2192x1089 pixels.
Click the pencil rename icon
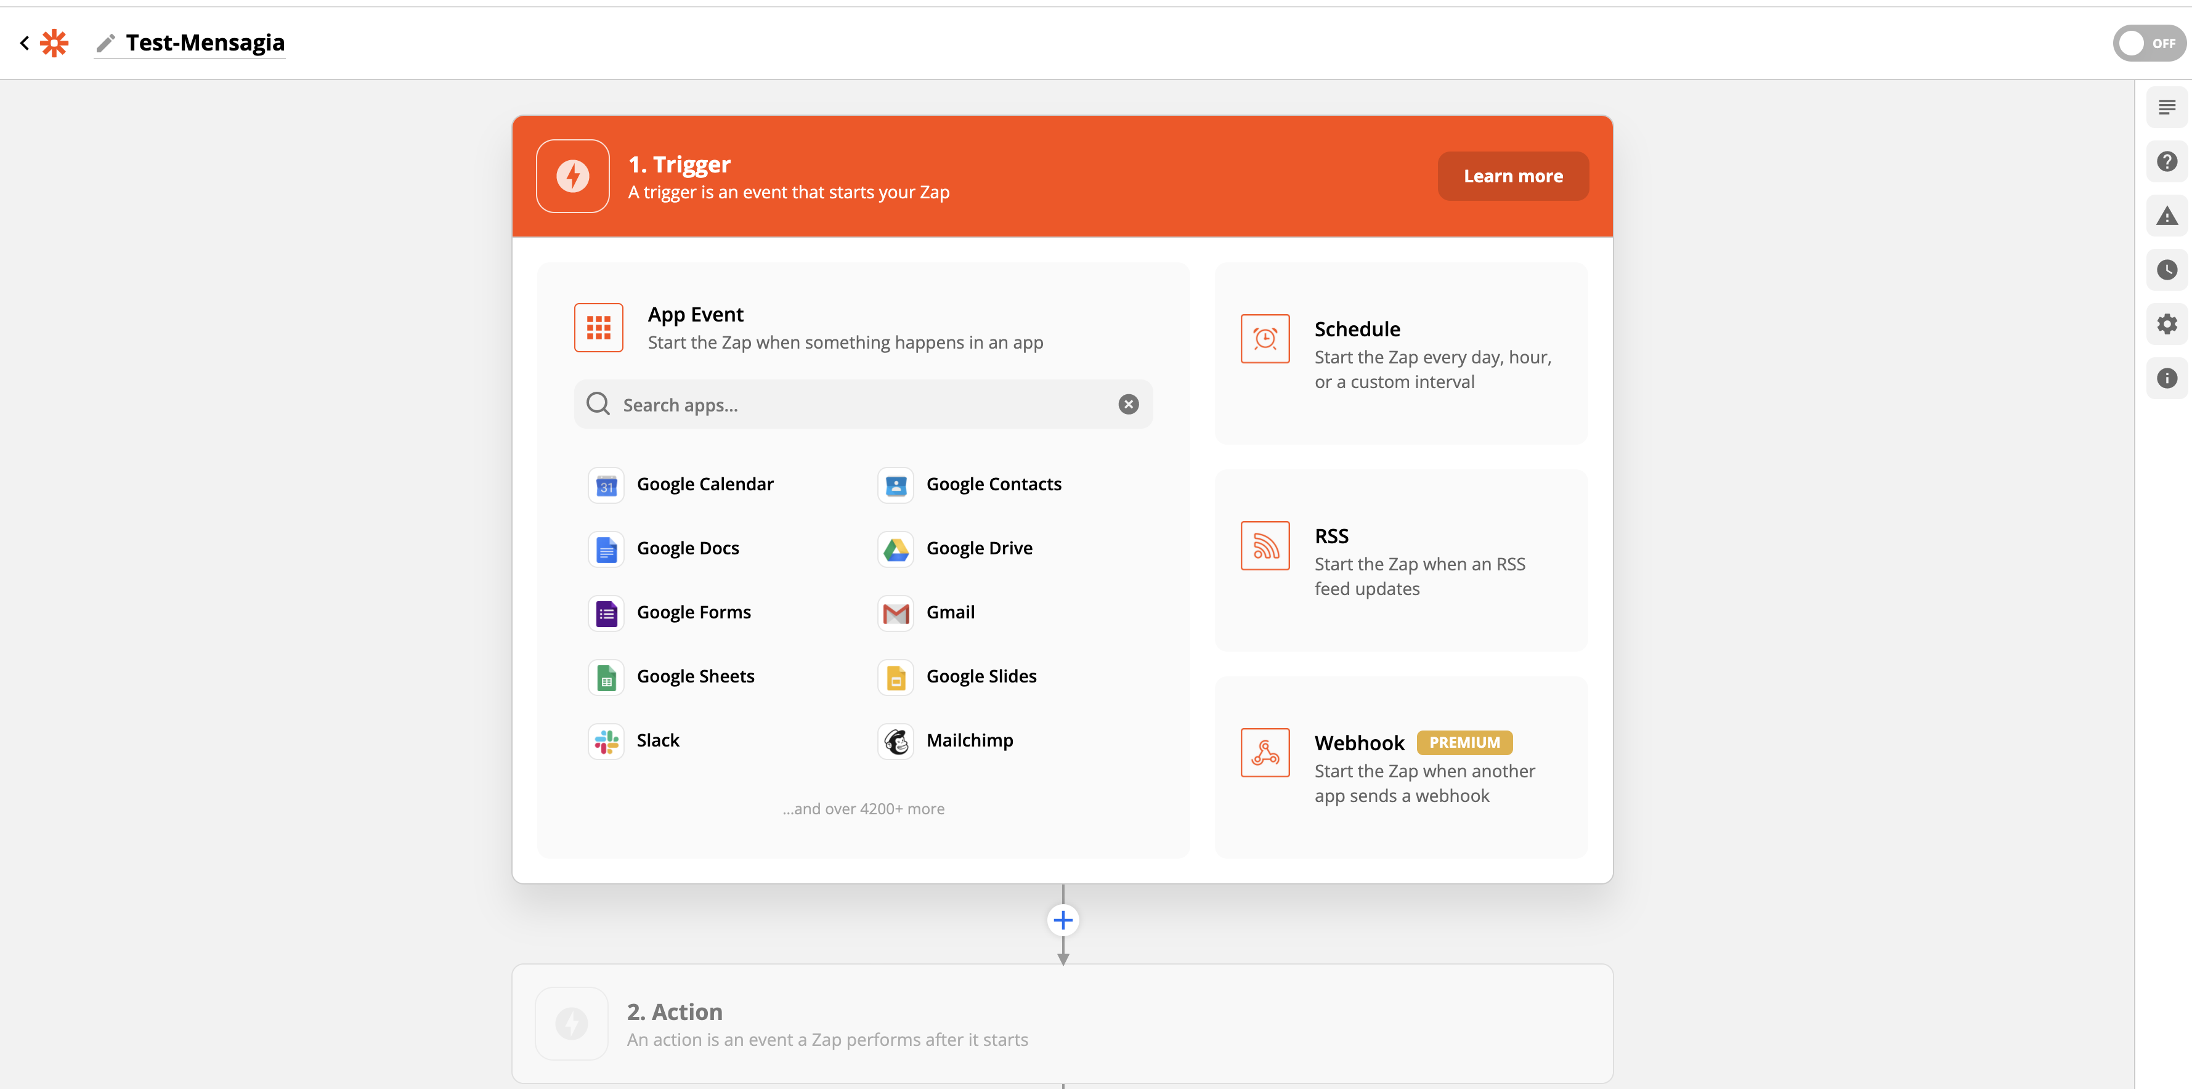[105, 43]
